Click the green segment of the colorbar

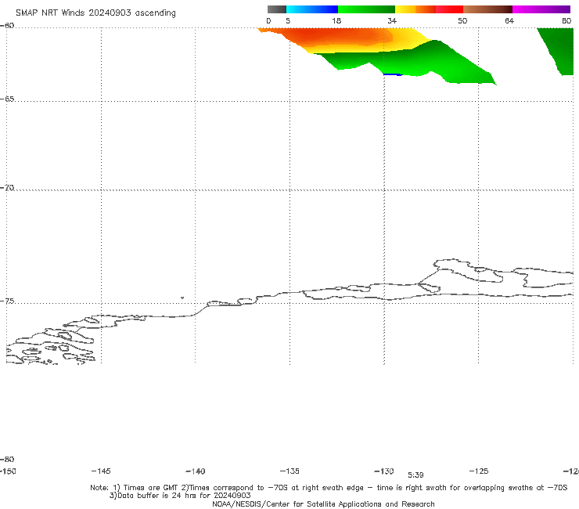click(x=366, y=9)
